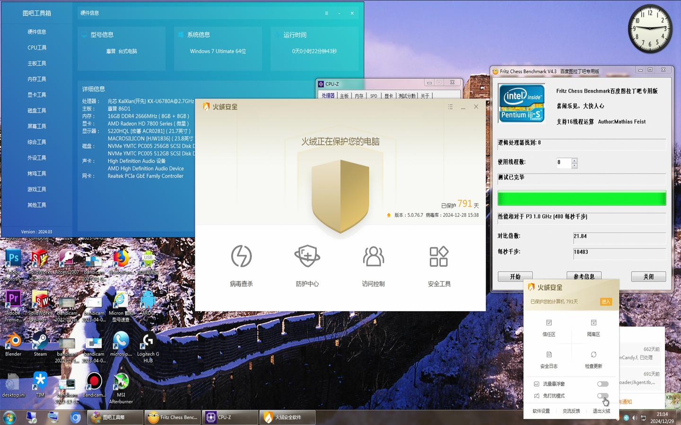The image size is (681, 425).
Task: Select 显卡工具 in toolbox sidebar
Action: pyautogui.click(x=37, y=95)
